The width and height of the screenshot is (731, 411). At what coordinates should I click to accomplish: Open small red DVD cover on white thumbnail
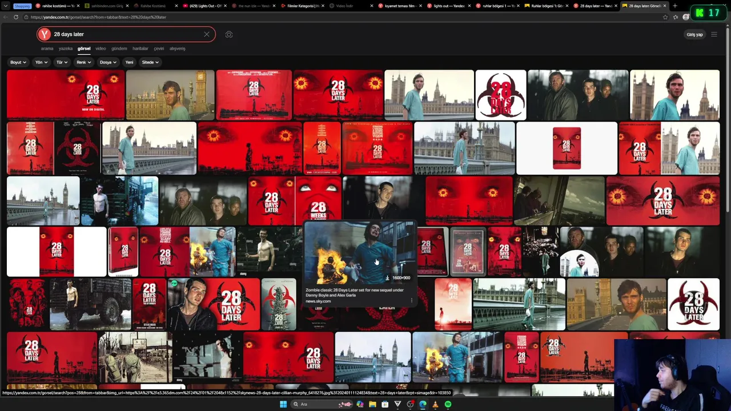tap(567, 148)
